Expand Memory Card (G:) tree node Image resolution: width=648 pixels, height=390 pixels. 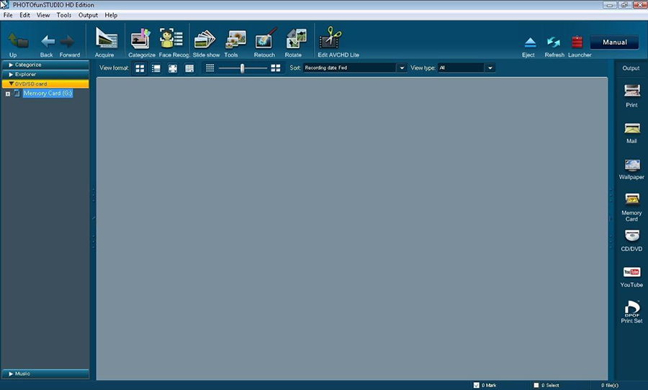coord(7,94)
